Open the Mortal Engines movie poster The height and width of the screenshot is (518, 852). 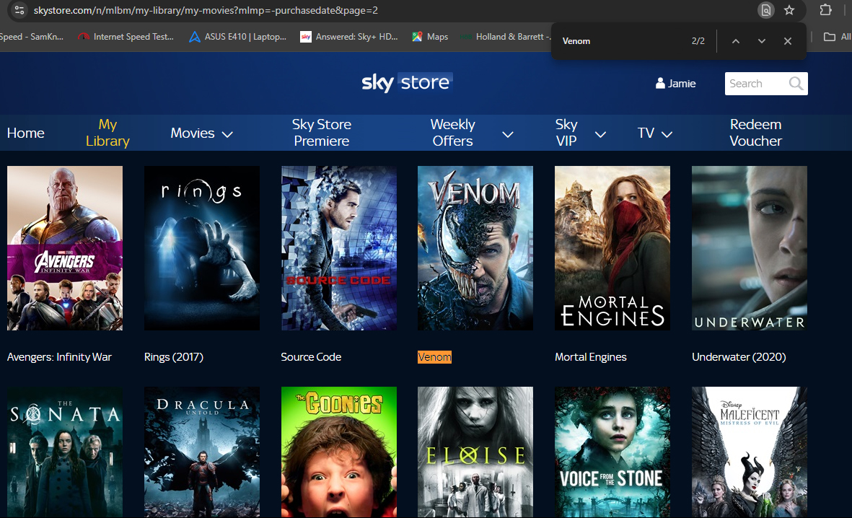[612, 248]
